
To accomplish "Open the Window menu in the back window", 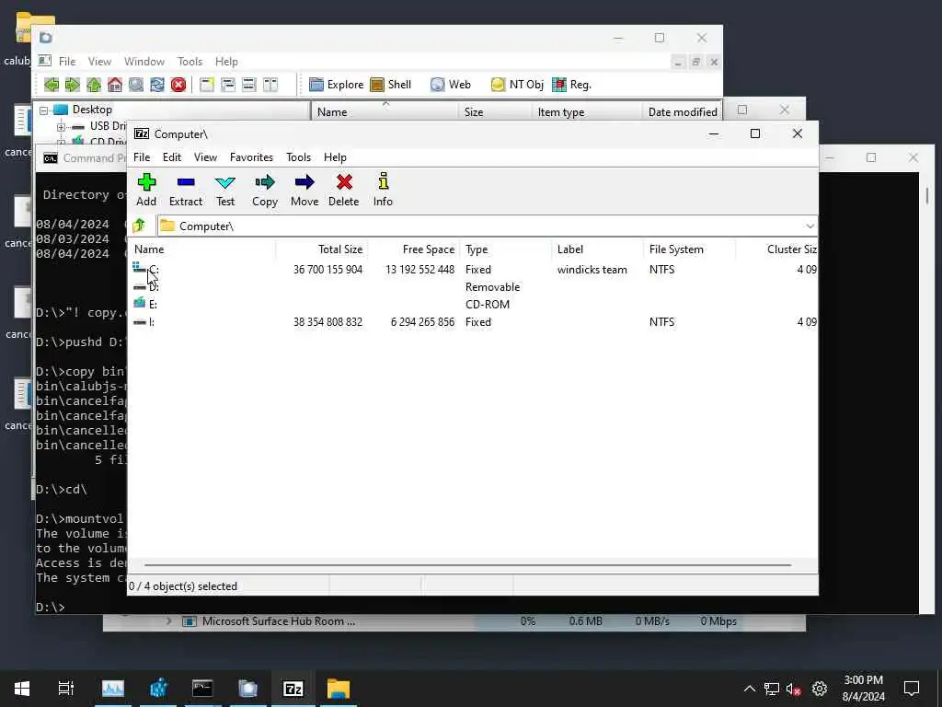I will coord(144,62).
